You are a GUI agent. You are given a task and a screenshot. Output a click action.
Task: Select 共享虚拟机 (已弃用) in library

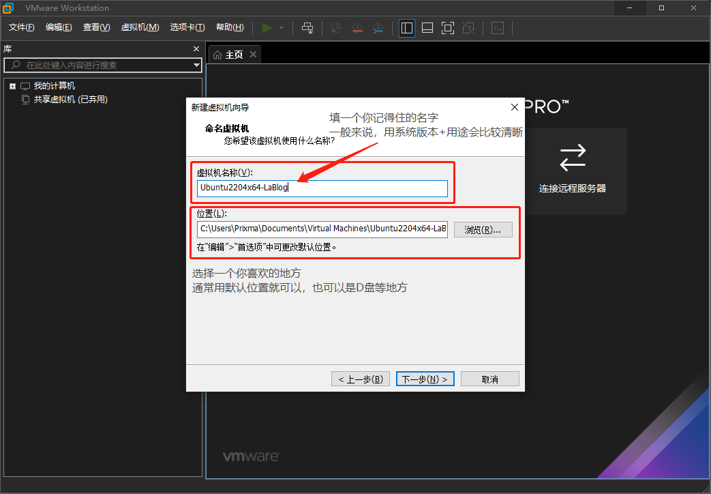pos(70,100)
